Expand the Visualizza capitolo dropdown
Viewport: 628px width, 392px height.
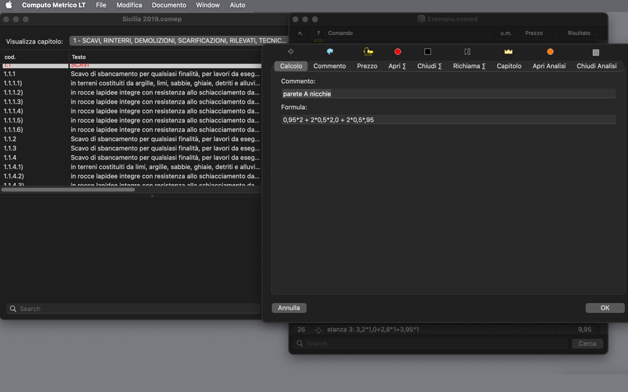pos(179,41)
